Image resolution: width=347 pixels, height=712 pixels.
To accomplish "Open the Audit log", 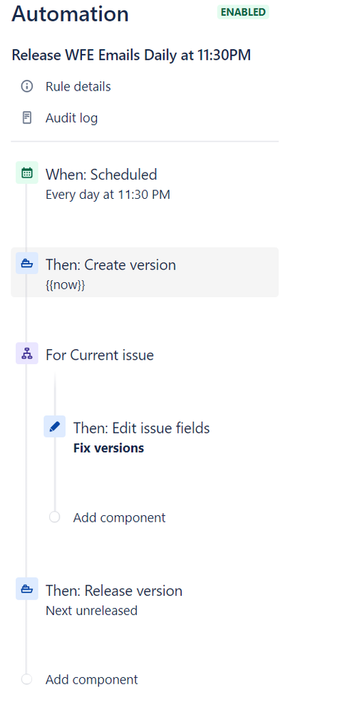I will click(x=71, y=118).
